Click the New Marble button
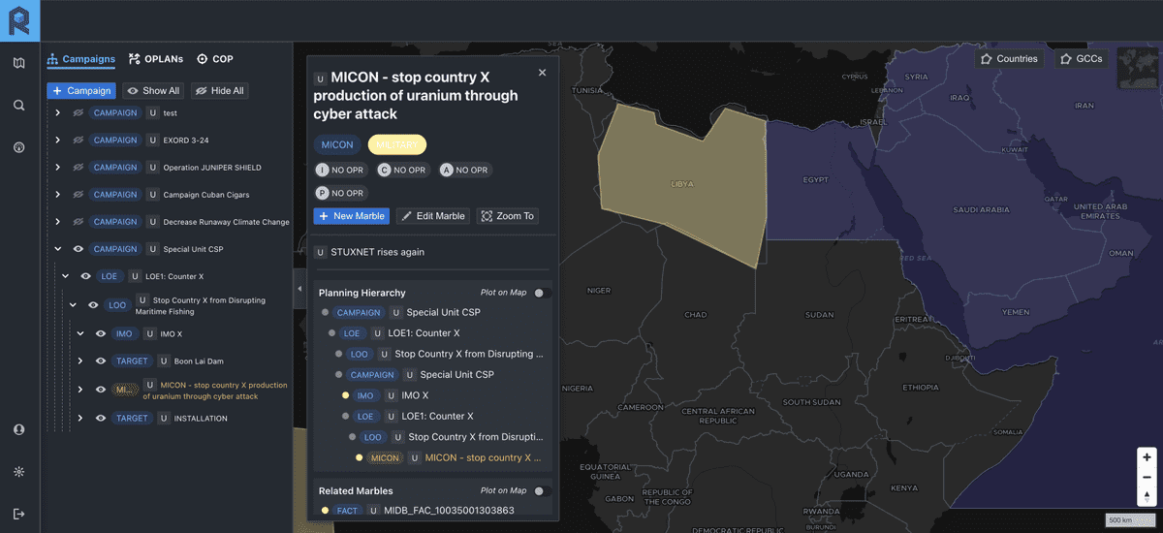The height and width of the screenshot is (533, 1163). tap(351, 216)
